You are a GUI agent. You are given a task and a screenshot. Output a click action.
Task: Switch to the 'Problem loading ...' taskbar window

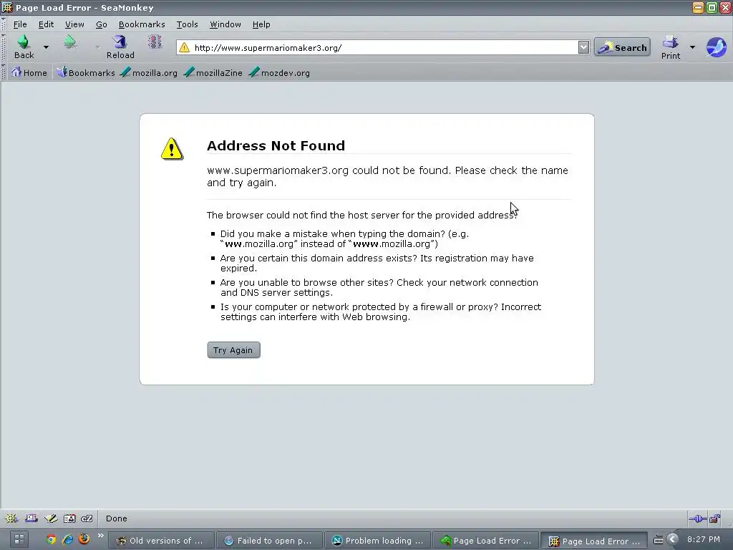point(378,540)
